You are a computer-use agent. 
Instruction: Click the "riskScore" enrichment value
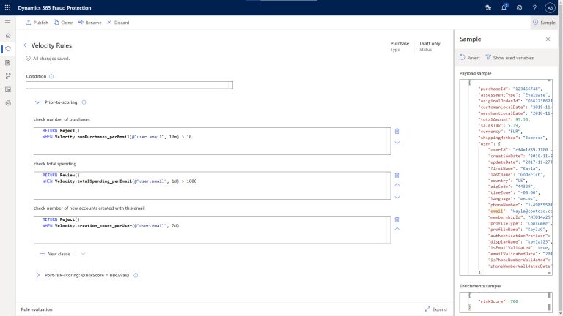(514, 301)
